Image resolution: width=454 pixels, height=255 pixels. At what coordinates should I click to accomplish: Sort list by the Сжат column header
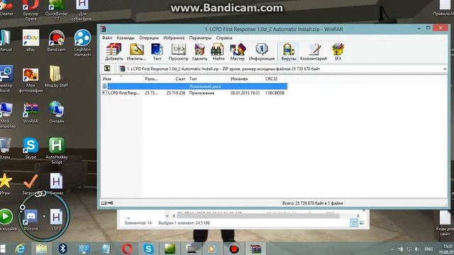pos(180,79)
